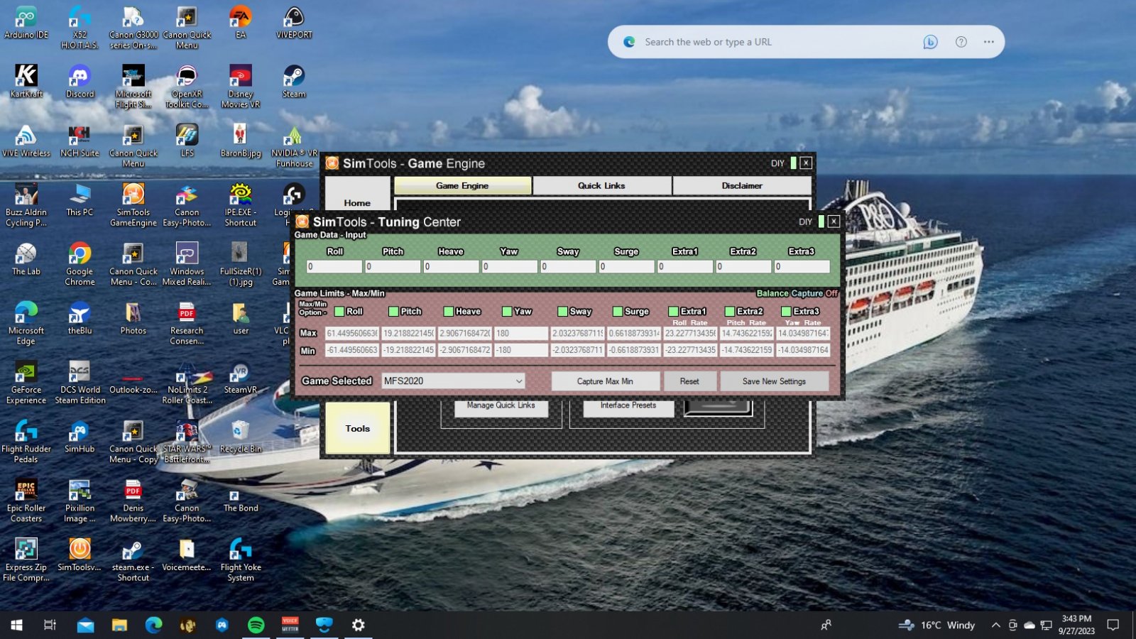This screenshot has width=1136, height=639.
Task: Launch Google Chrome from the desktop
Action: coord(80,263)
